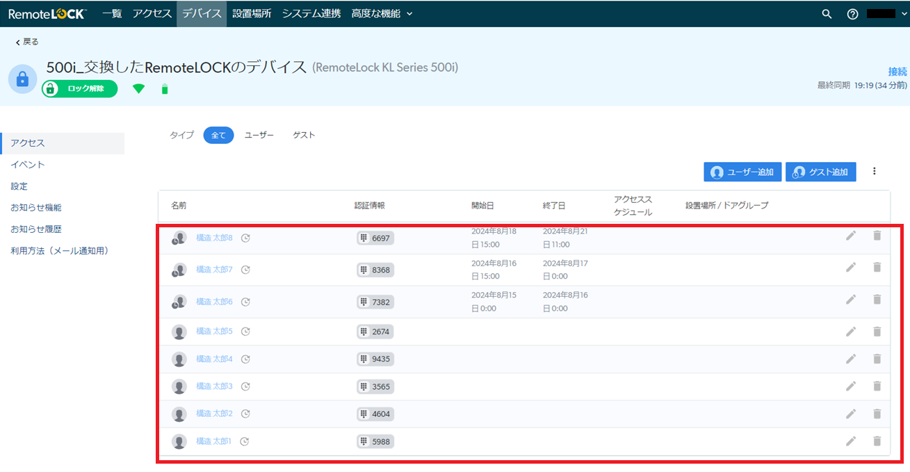Go back with the 戻る link
Viewport: 910px width, 472px height.
(27, 42)
